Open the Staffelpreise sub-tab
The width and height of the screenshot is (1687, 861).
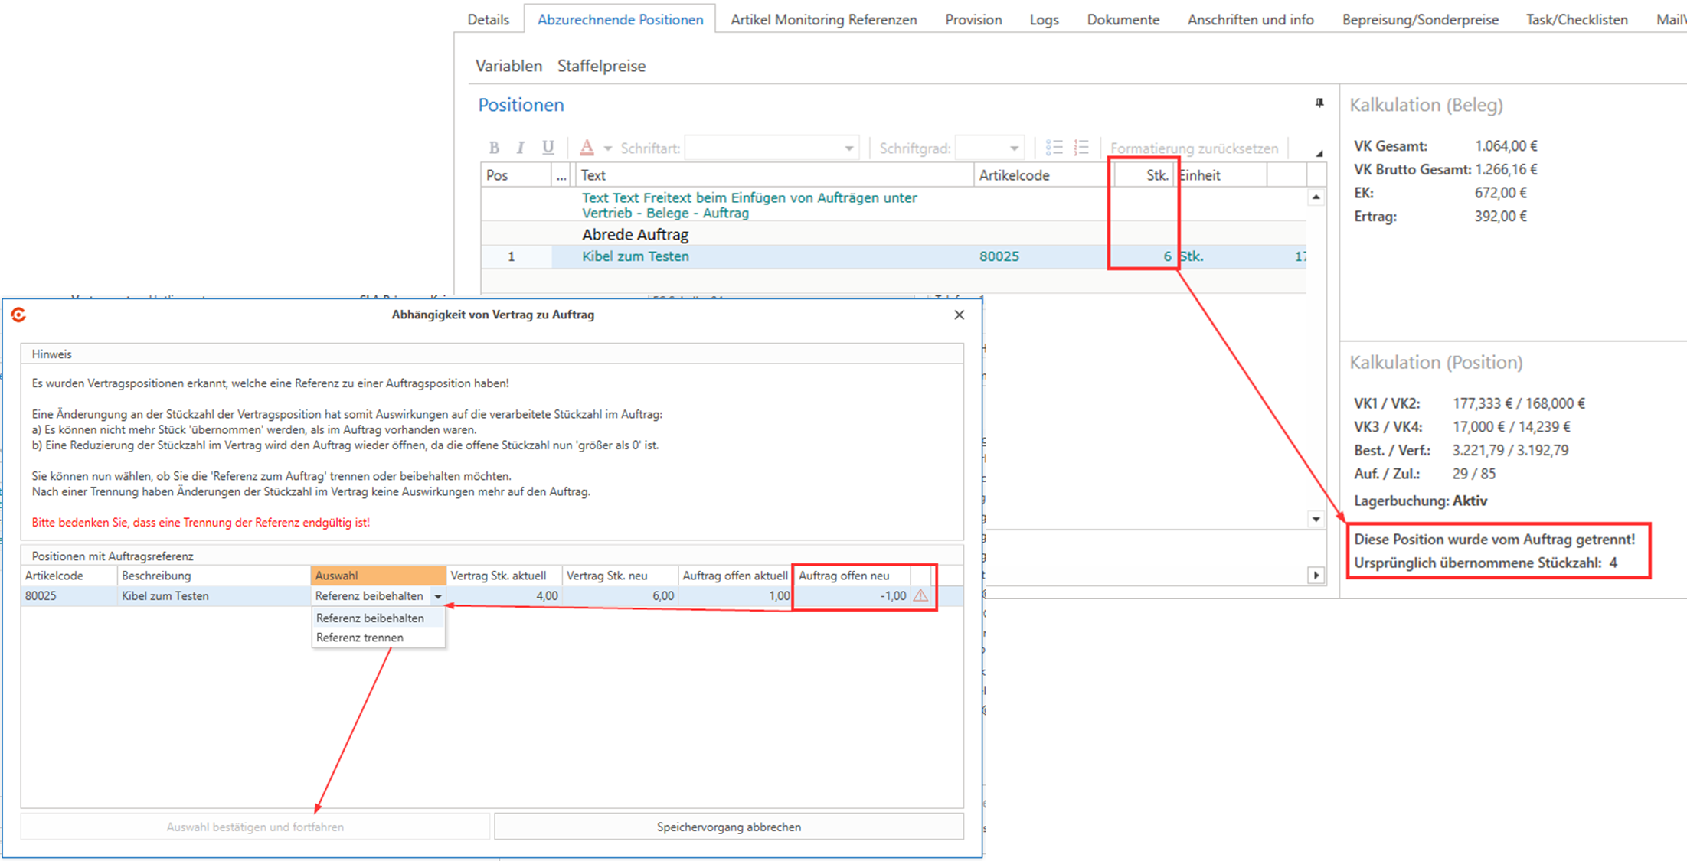601,66
